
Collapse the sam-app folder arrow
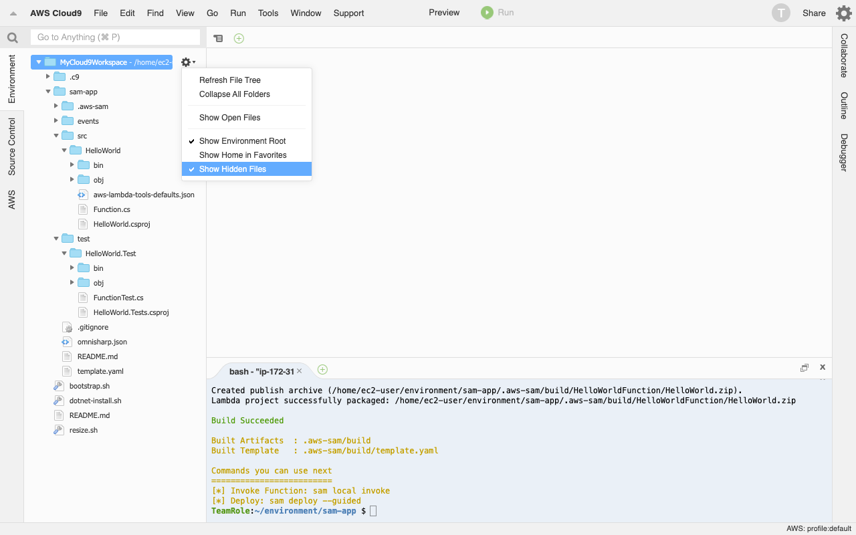coord(48,92)
